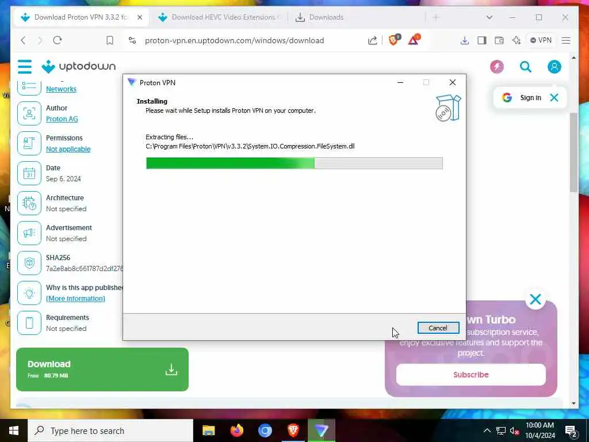589x442 pixels.
Task: Open Brave Wallet icon
Action: tap(499, 40)
